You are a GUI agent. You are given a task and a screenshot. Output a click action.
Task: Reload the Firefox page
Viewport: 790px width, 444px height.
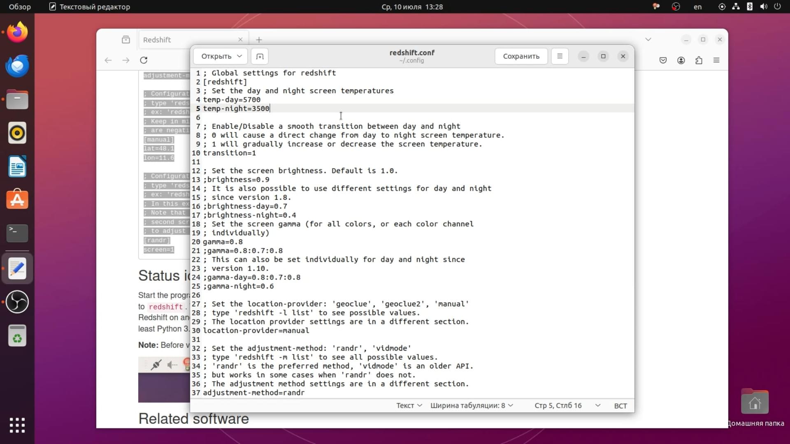144,60
